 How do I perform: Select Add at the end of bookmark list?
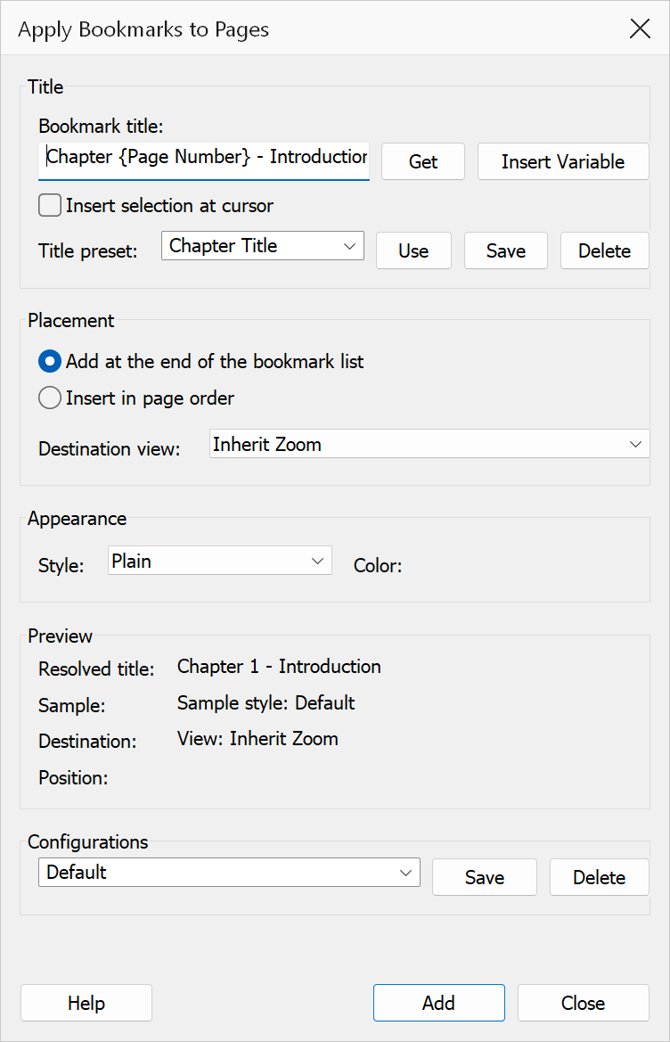click(50, 362)
